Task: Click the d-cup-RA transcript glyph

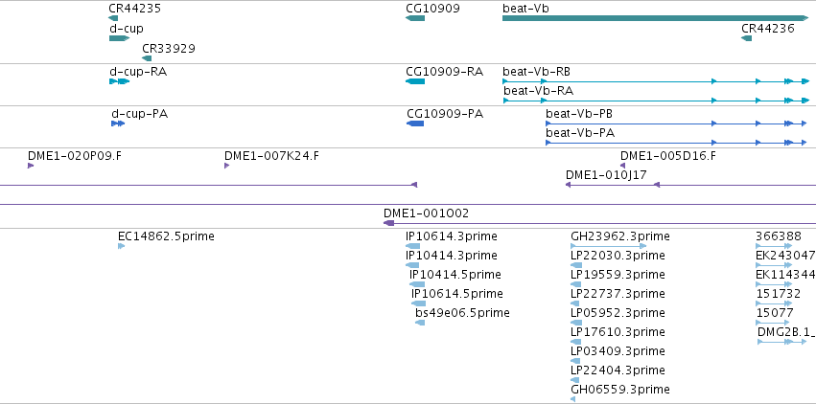Action: 119,81
